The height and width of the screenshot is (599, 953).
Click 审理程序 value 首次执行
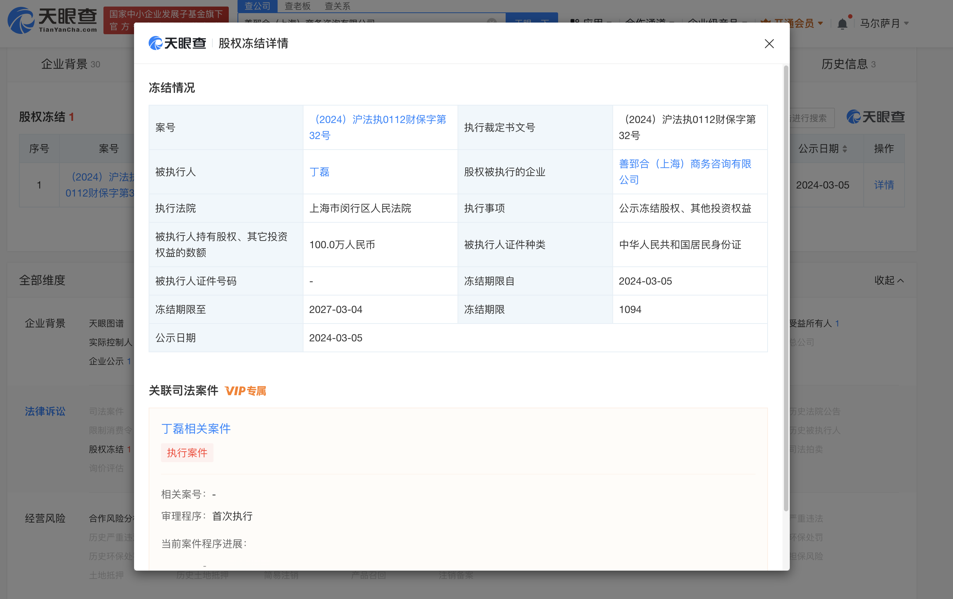tap(232, 516)
